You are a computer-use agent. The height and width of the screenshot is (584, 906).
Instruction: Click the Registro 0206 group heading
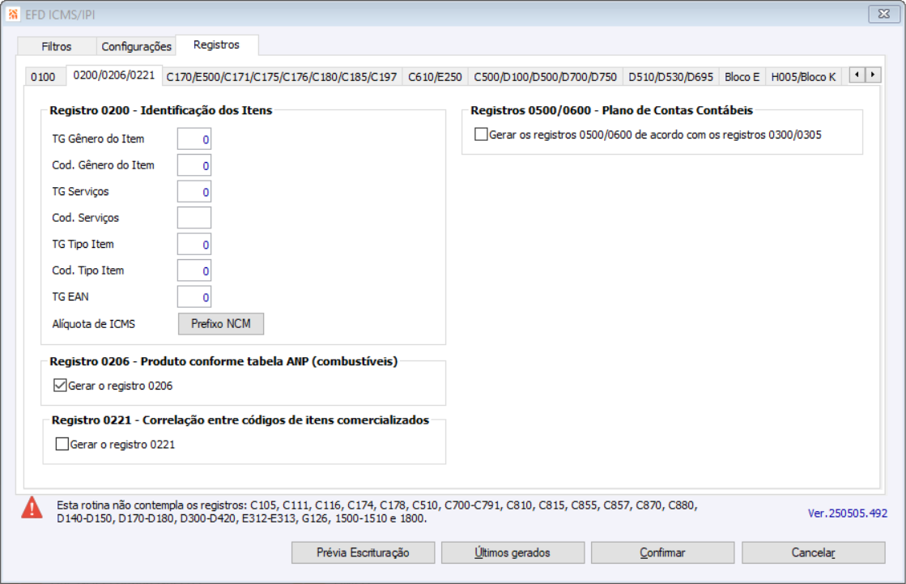(223, 361)
